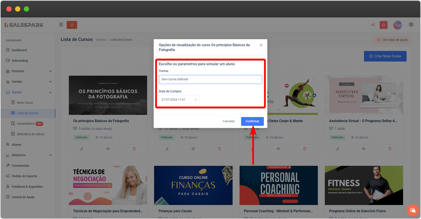Open the megaphone announcements icon
This screenshot has height=219, width=421.
click(x=373, y=25)
